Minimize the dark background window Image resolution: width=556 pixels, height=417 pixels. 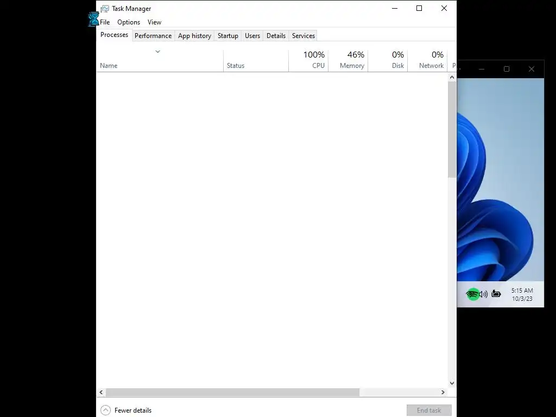pyautogui.click(x=482, y=69)
